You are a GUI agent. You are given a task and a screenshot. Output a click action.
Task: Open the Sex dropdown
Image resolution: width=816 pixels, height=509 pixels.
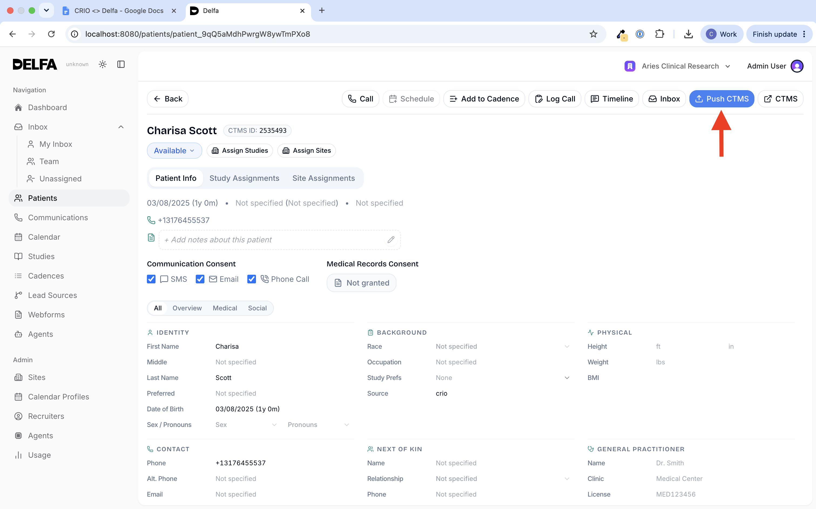[246, 425]
